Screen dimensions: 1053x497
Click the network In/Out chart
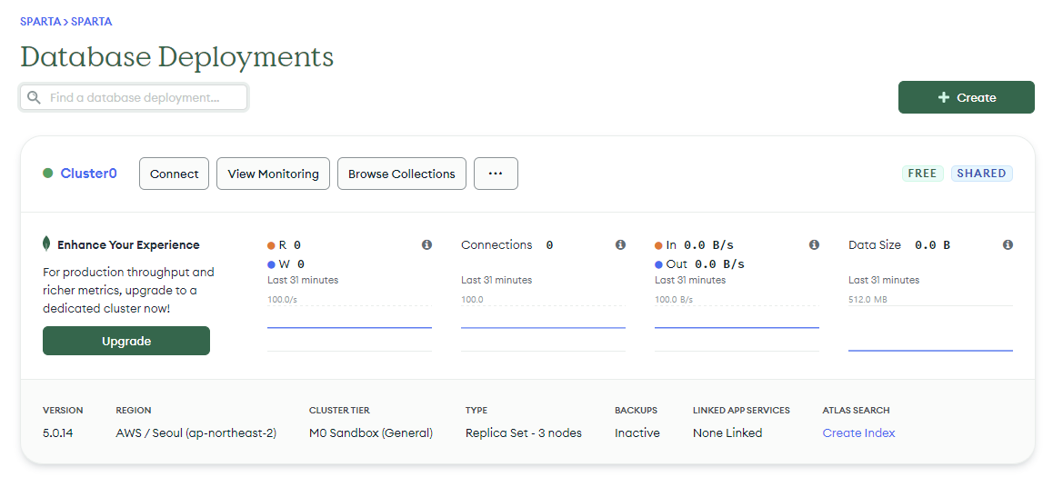coord(737,327)
